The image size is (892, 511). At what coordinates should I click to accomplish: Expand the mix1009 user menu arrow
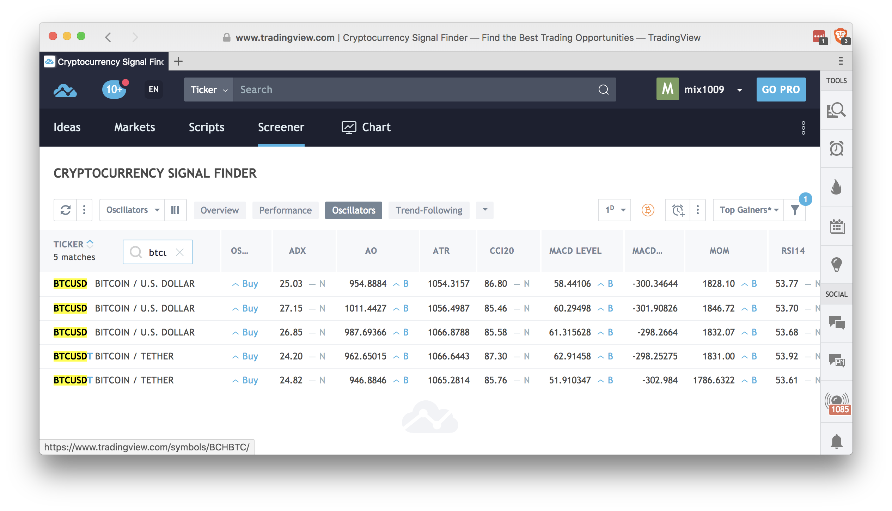click(739, 90)
